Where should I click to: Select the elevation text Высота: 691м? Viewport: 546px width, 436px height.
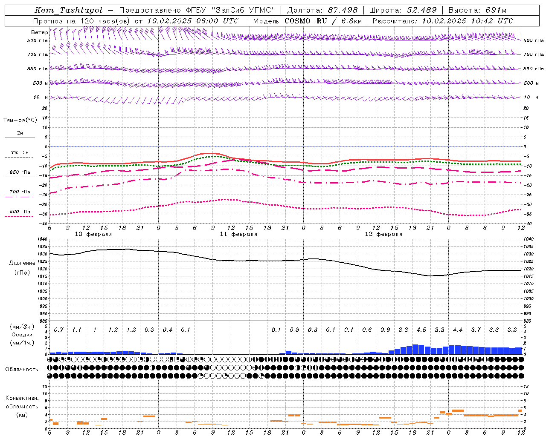pyautogui.click(x=478, y=10)
